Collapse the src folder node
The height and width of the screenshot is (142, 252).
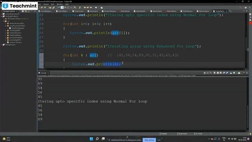pos(4,21)
